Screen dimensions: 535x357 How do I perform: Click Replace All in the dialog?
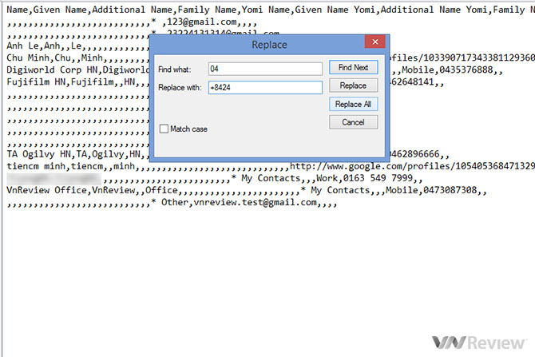tap(353, 104)
